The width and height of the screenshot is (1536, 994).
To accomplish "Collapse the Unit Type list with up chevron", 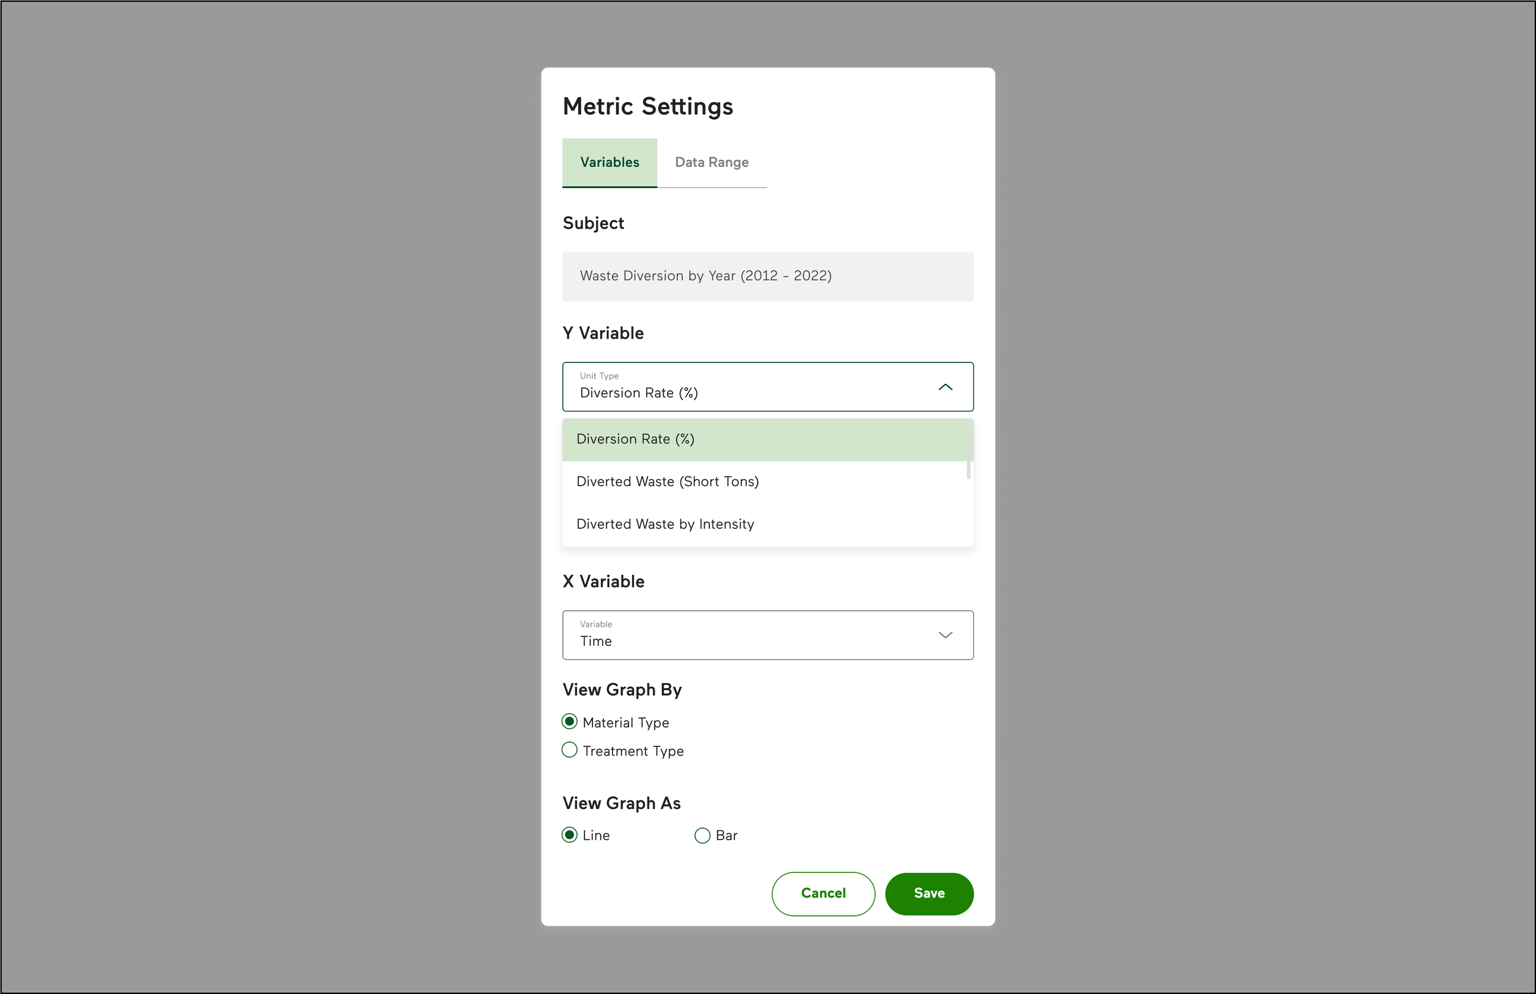I will coord(945,387).
